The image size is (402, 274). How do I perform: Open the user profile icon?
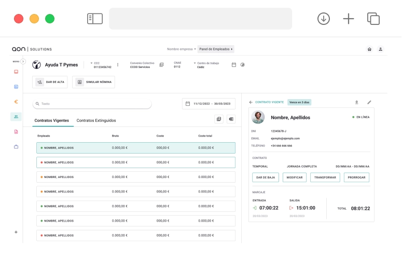pyautogui.click(x=380, y=49)
